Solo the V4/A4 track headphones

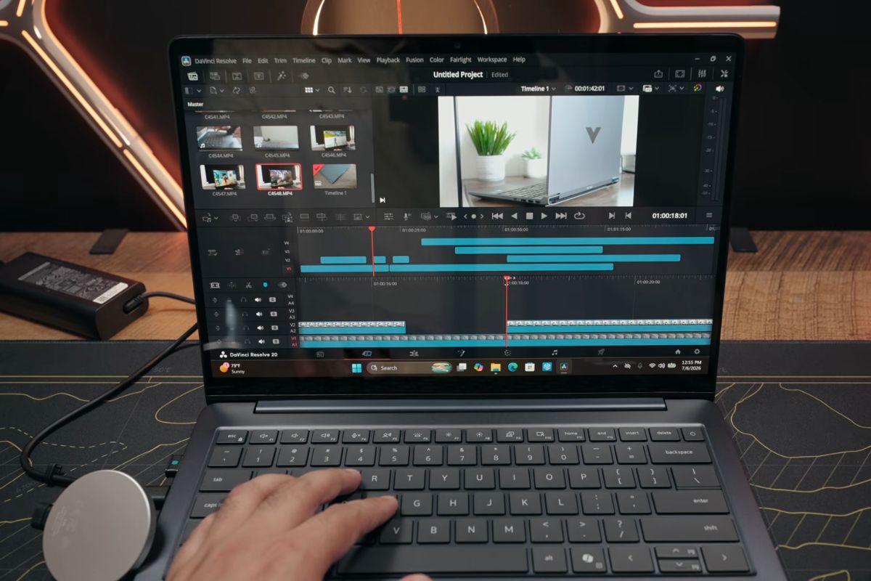pos(244,300)
